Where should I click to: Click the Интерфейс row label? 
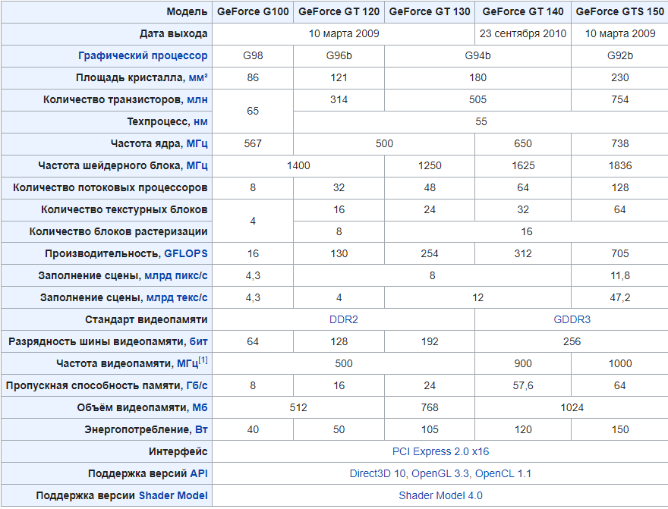[x=106, y=451]
